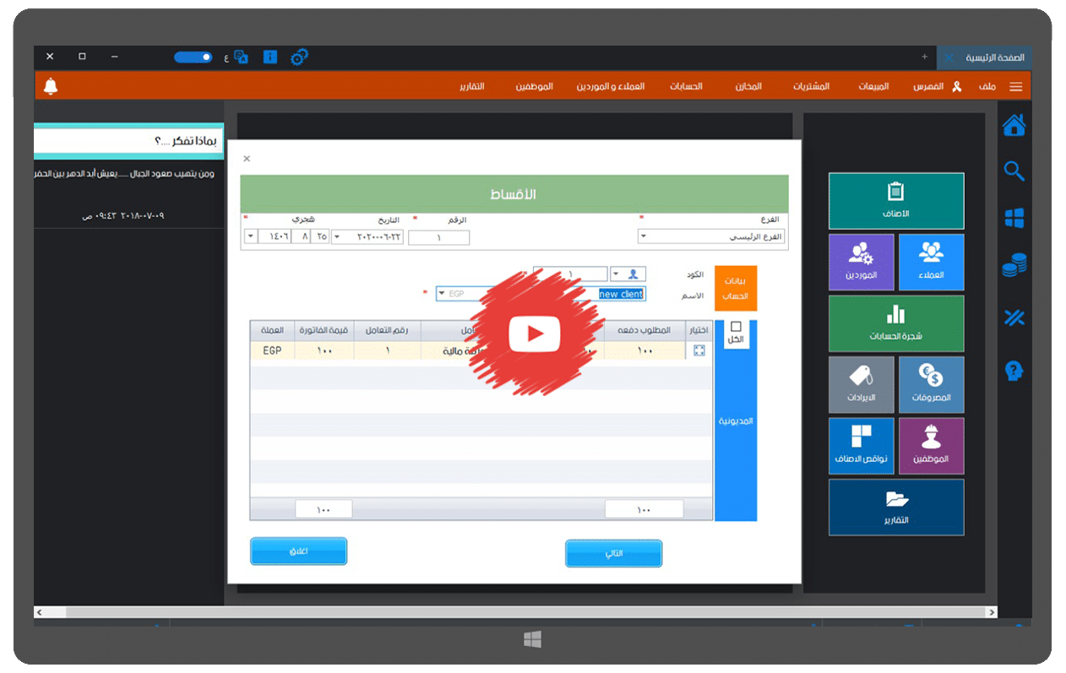Tick the selection box in the EGP row

pyautogui.click(x=699, y=350)
